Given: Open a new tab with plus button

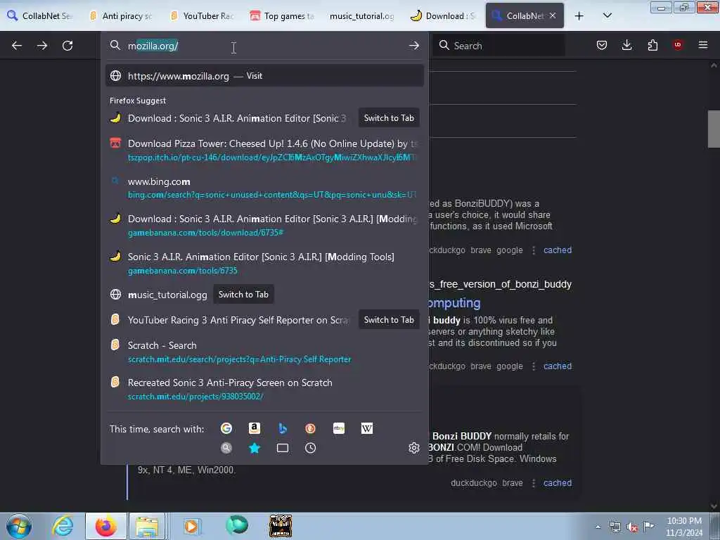Looking at the screenshot, I should click(579, 15).
